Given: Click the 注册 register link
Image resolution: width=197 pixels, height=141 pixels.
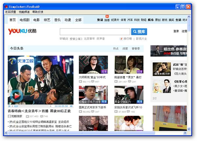Looking at the screenshot, I should pyautogui.click(x=184, y=31).
